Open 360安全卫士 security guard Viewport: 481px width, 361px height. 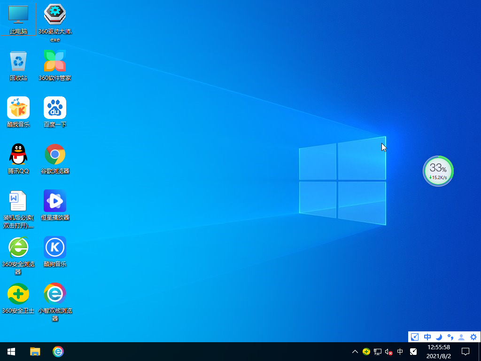click(18, 294)
